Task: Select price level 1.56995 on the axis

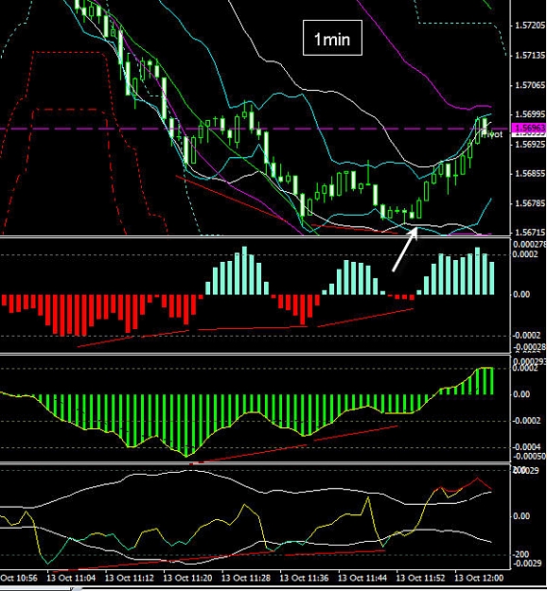Action: (530, 114)
